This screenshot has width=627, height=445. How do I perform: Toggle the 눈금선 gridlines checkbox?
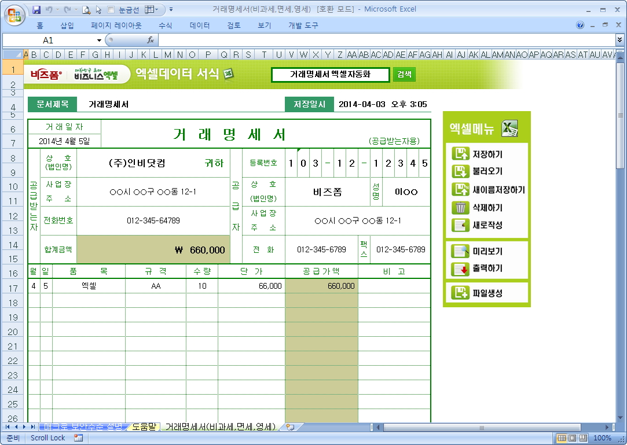tap(111, 10)
